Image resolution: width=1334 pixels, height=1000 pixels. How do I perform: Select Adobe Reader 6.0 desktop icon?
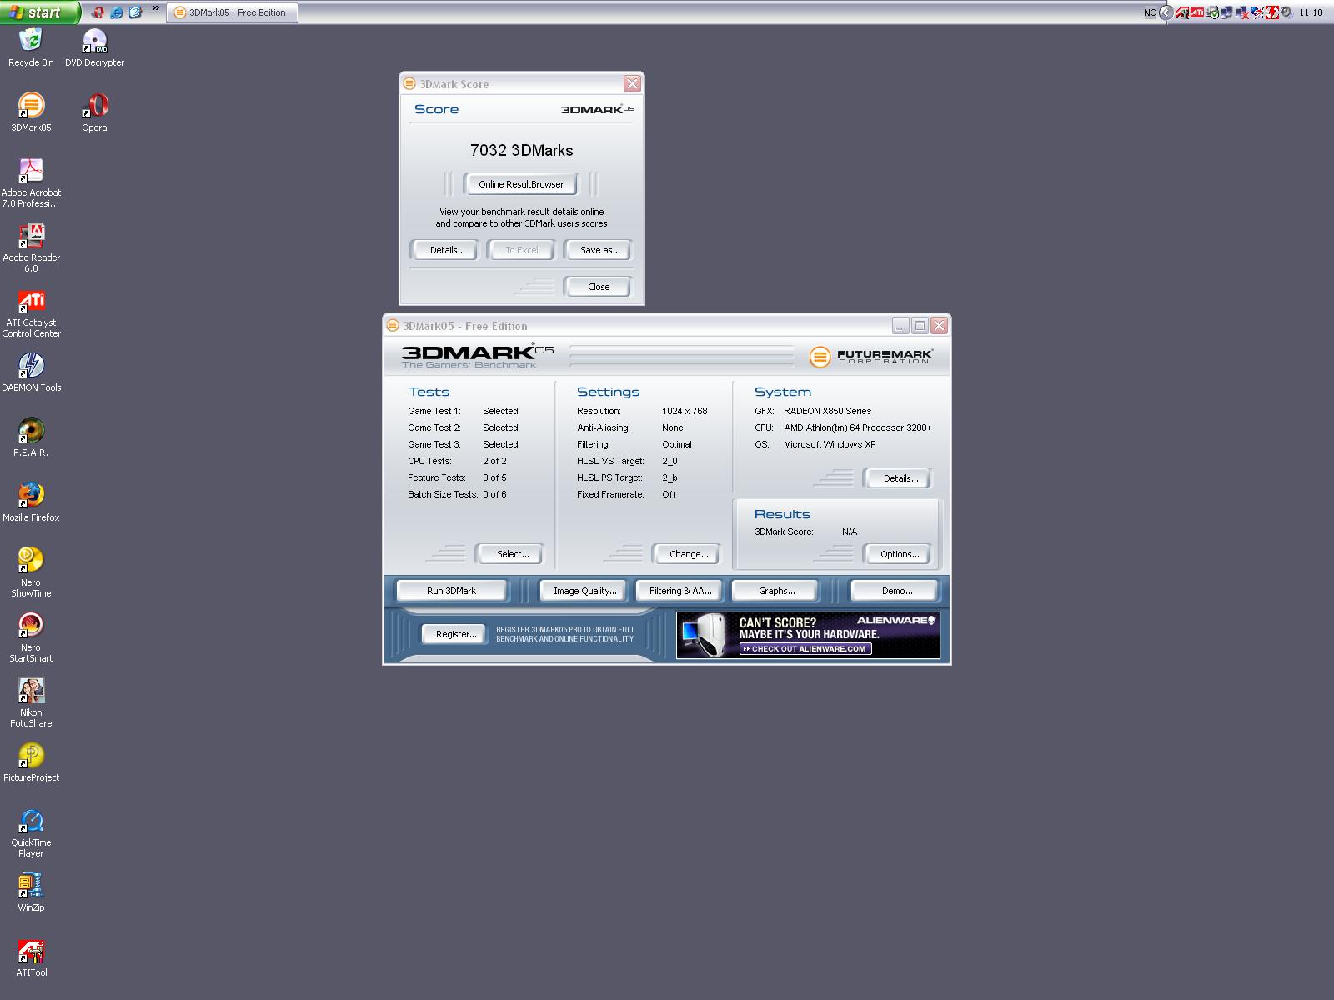31,247
